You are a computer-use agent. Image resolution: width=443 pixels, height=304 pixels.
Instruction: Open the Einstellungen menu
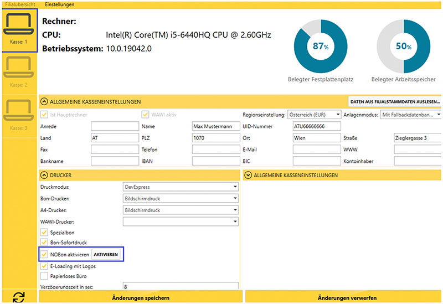click(59, 4)
